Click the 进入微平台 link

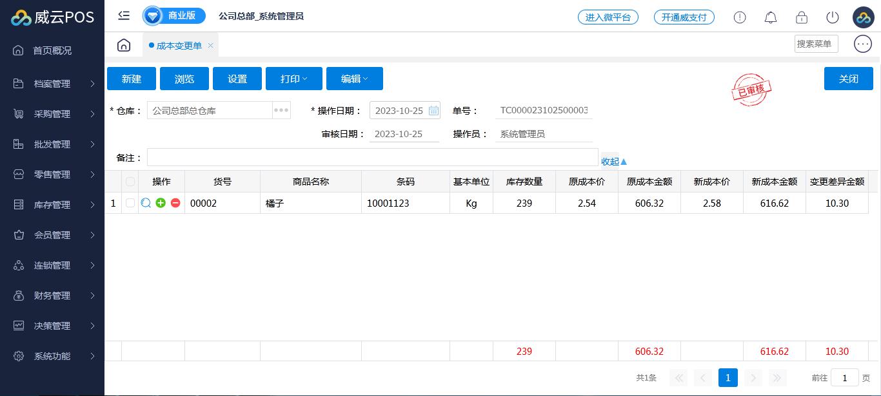(x=608, y=17)
